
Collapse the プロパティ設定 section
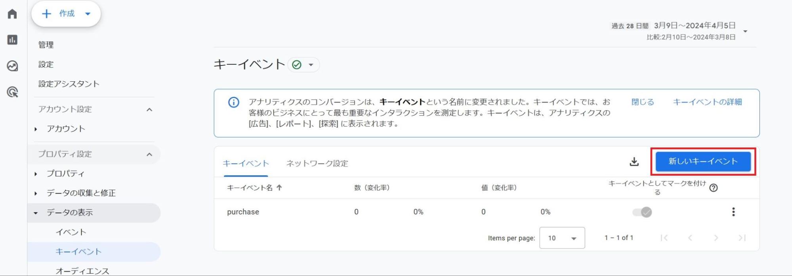[149, 154]
